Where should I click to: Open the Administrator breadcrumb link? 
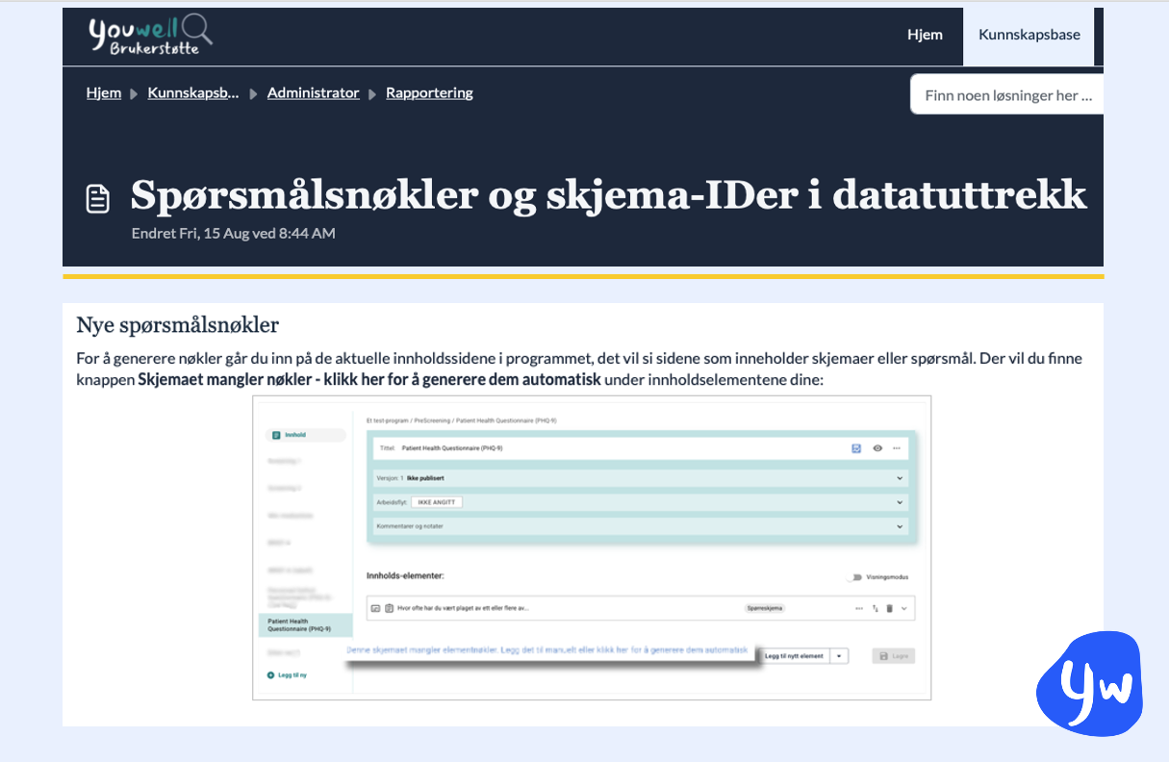coord(313,93)
